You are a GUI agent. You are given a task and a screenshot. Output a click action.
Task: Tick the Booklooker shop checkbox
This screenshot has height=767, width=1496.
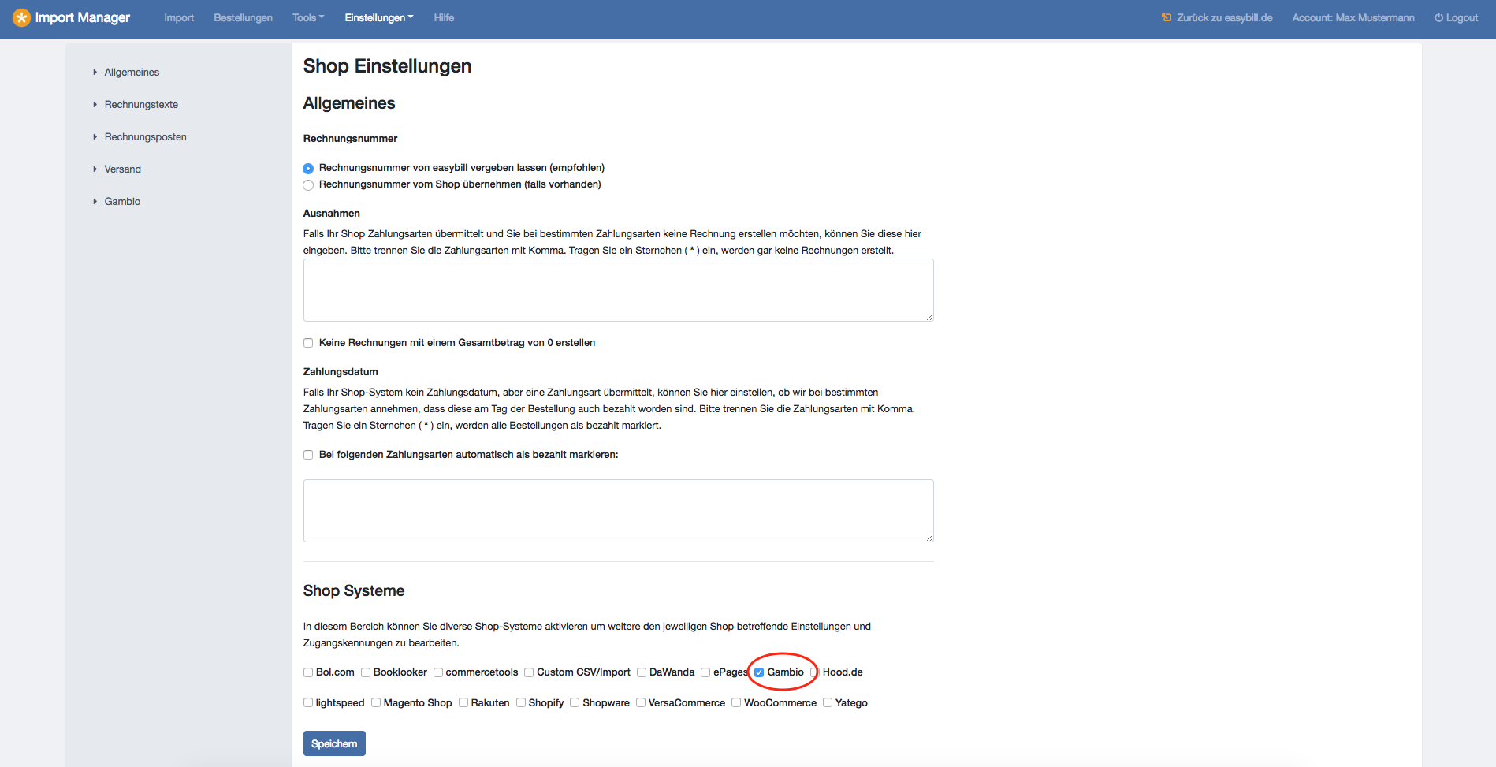[x=366, y=672]
